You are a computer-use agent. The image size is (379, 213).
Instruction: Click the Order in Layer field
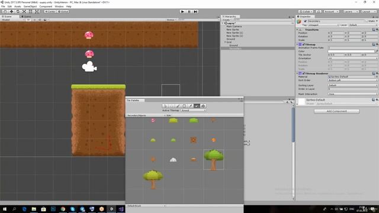click(352, 89)
